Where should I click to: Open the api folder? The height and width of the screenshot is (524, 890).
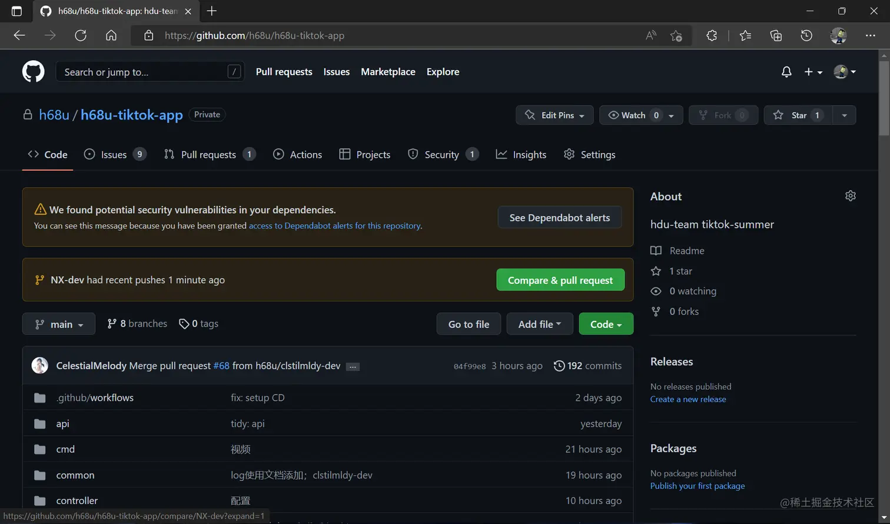62,423
